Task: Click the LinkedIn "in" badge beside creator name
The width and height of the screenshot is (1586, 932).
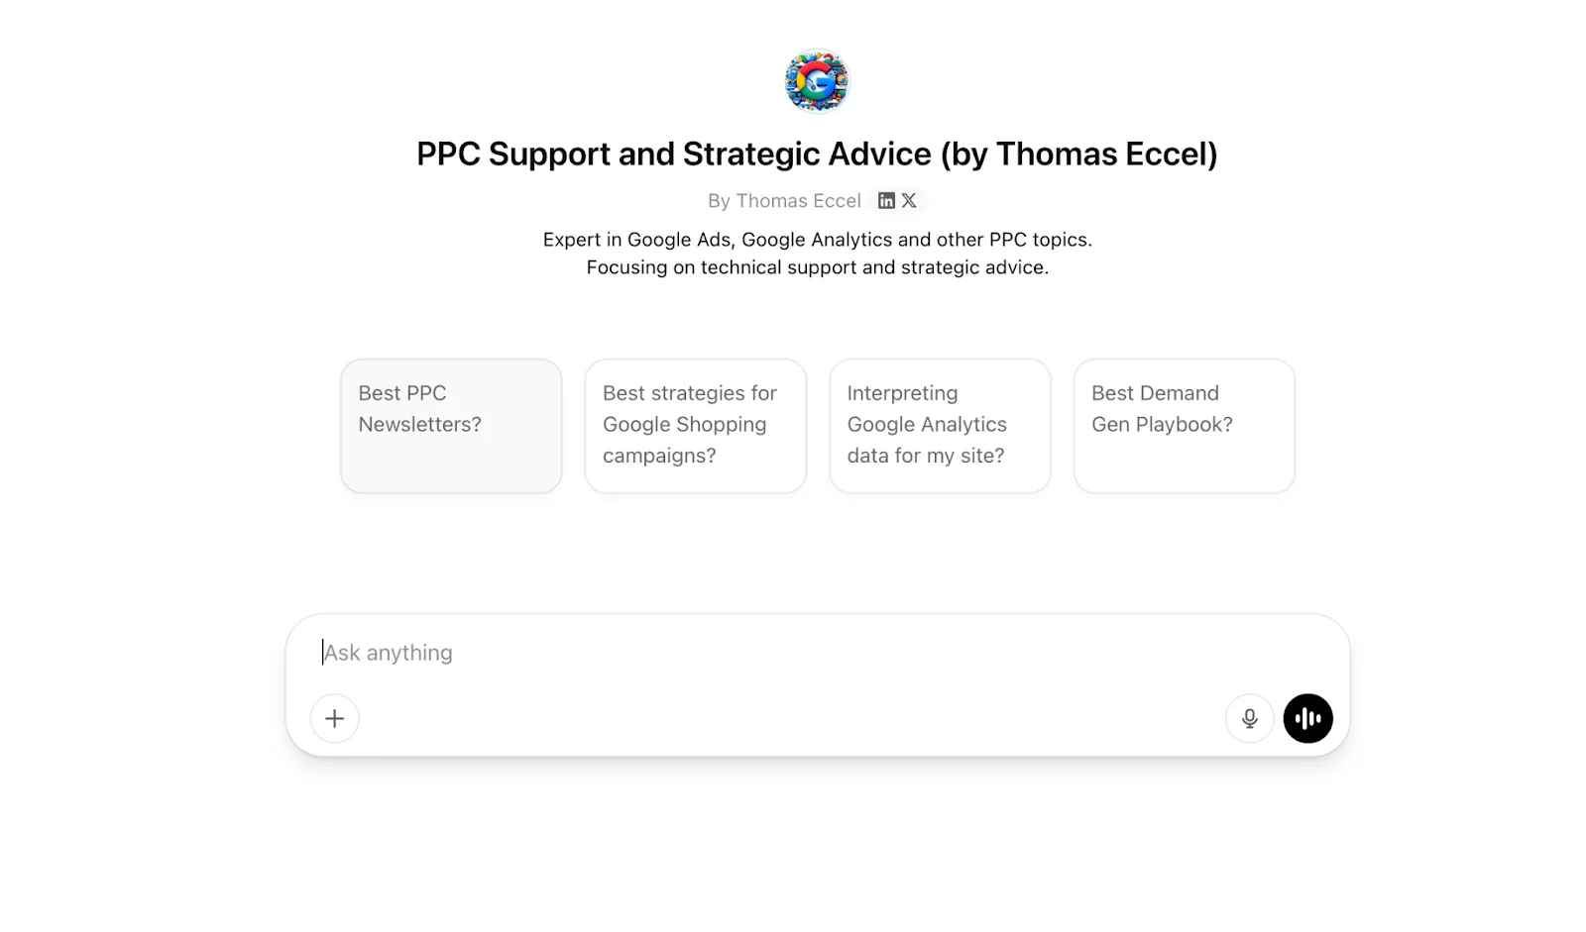Action: coord(885,200)
